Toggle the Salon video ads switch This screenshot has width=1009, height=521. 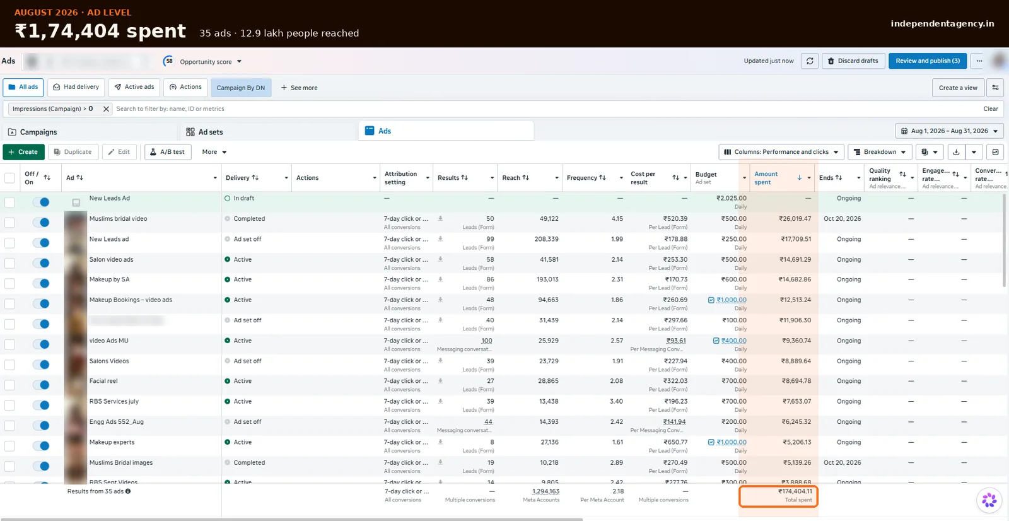(x=41, y=263)
